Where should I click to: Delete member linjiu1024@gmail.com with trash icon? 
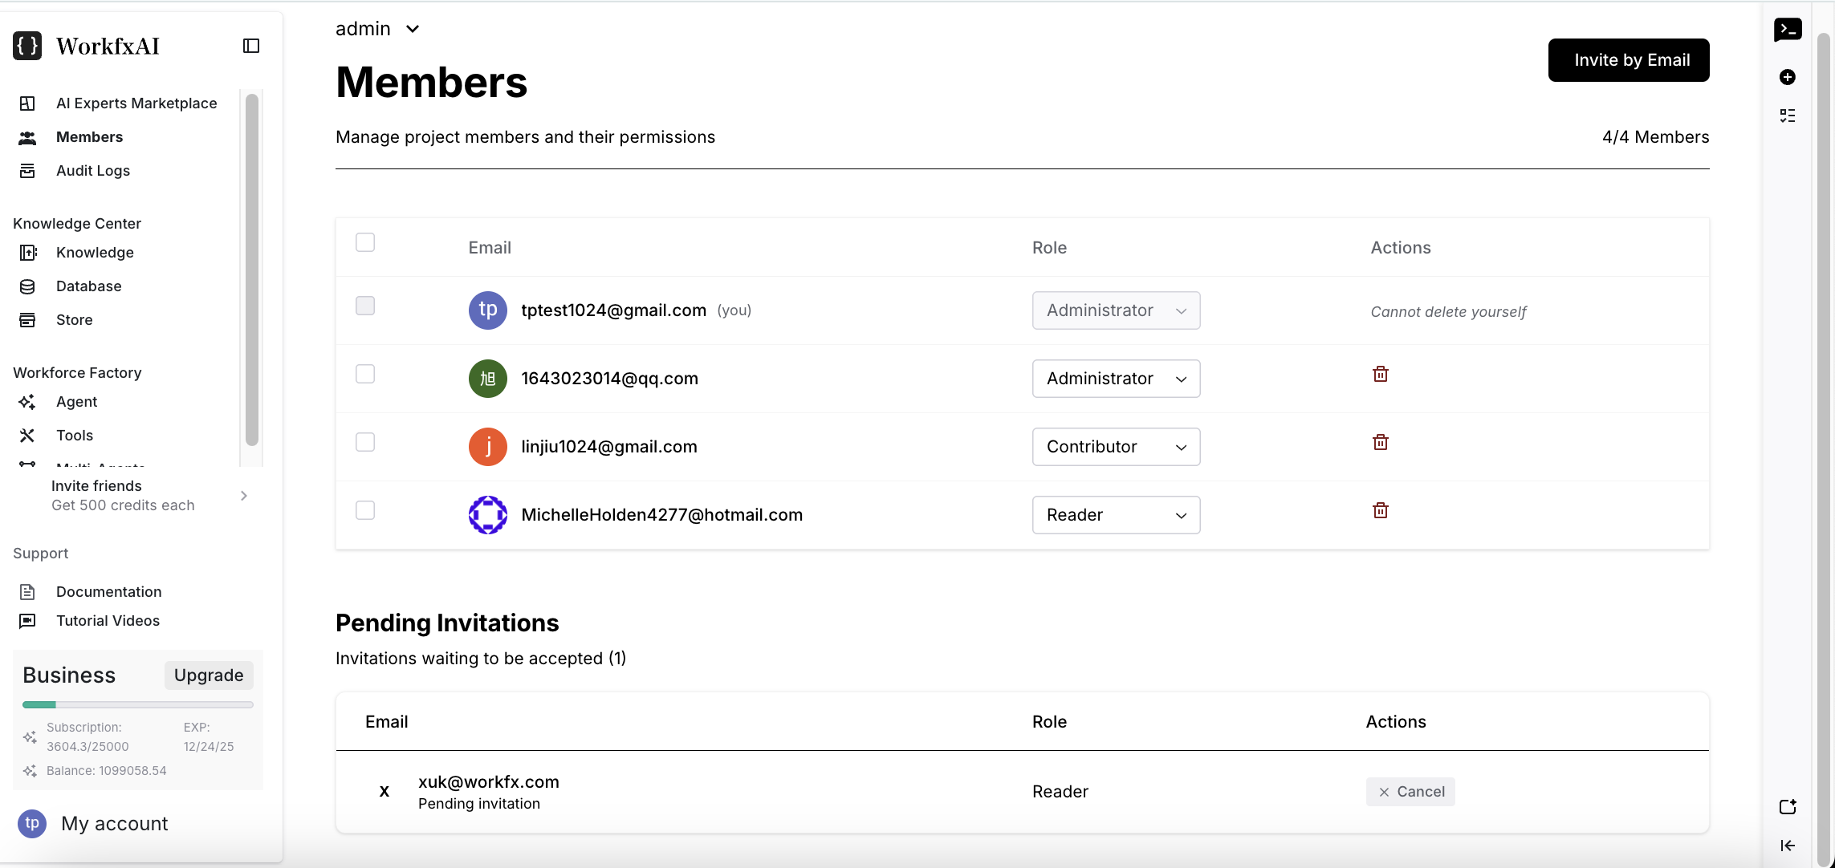coord(1380,443)
